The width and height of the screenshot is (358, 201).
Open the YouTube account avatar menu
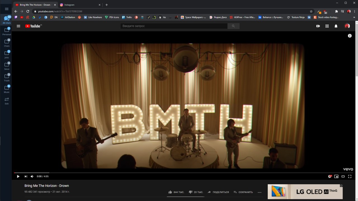(347, 26)
